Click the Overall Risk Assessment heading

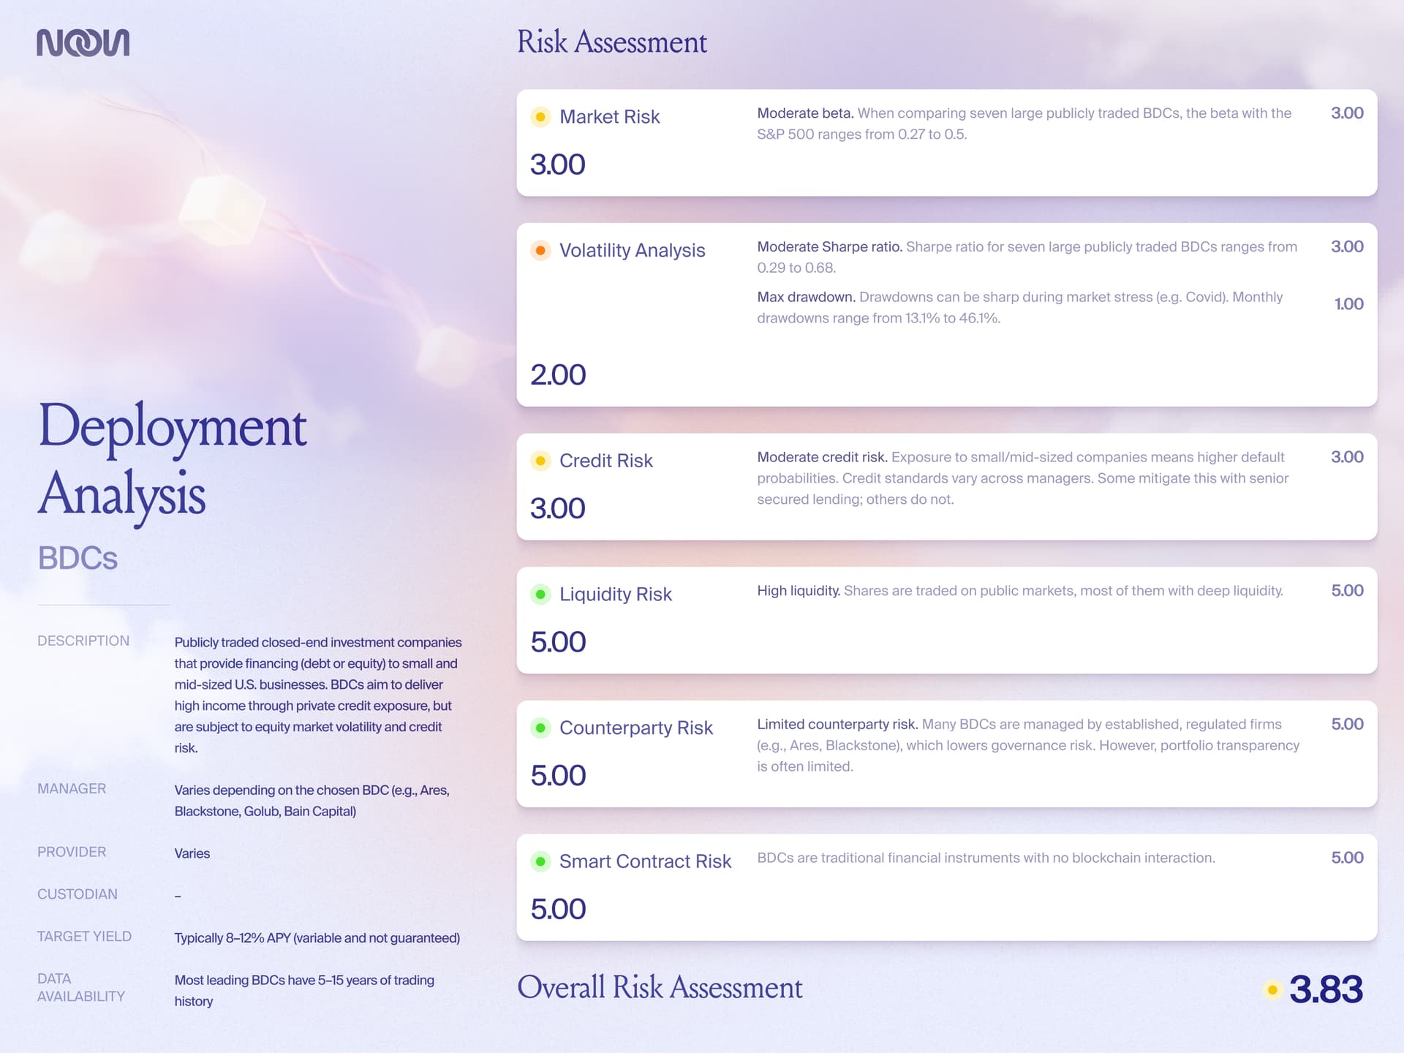660,987
